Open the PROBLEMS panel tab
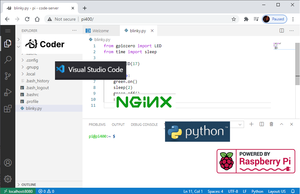 (x=97, y=125)
